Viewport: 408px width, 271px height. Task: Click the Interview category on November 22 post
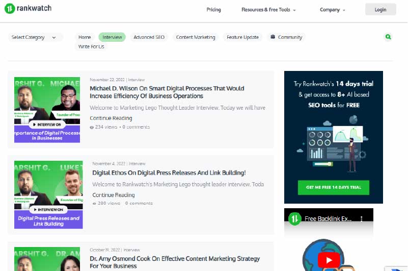pos(137,80)
